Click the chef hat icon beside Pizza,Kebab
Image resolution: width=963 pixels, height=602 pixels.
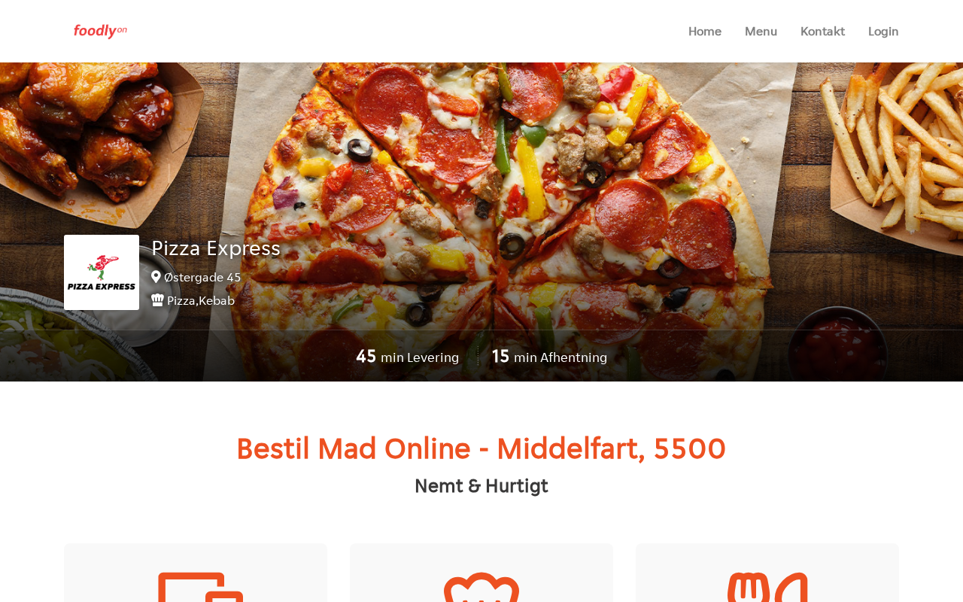point(157,300)
